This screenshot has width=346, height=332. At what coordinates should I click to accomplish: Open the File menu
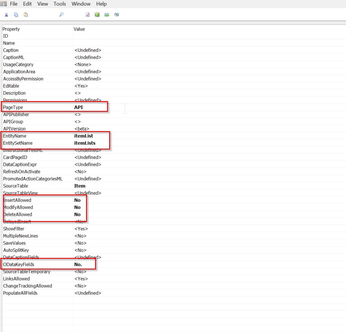pyautogui.click(x=14, y=4)
